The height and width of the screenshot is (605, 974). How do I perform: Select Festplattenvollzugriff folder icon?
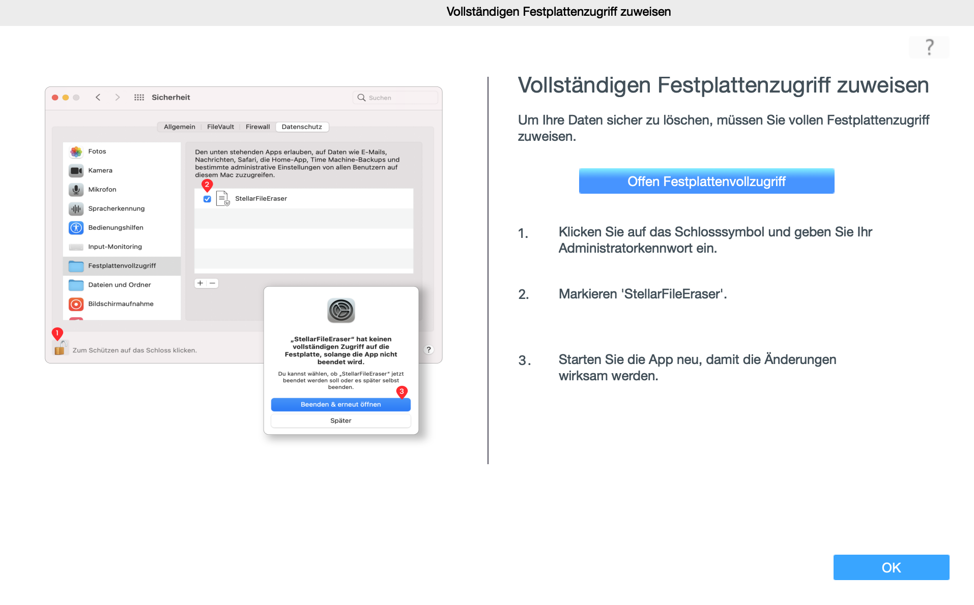tap(76, 266)
